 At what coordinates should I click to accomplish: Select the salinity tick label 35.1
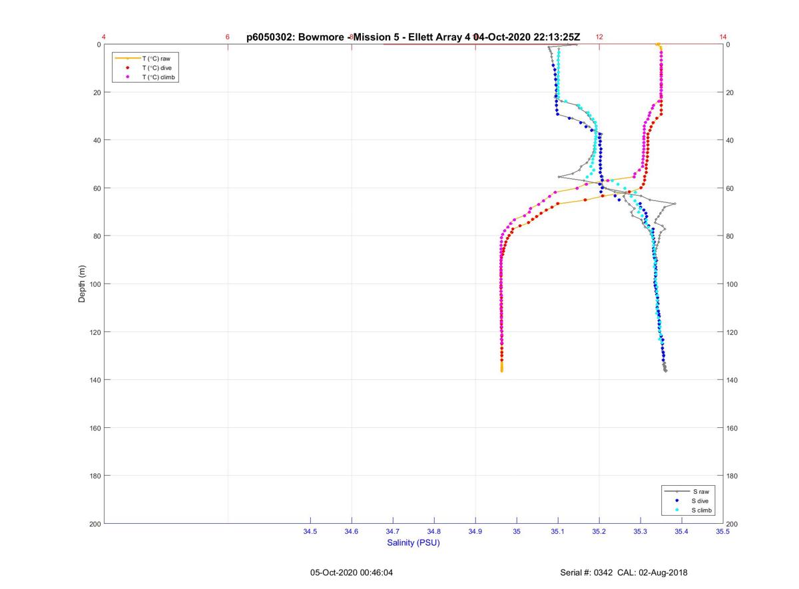558,531
